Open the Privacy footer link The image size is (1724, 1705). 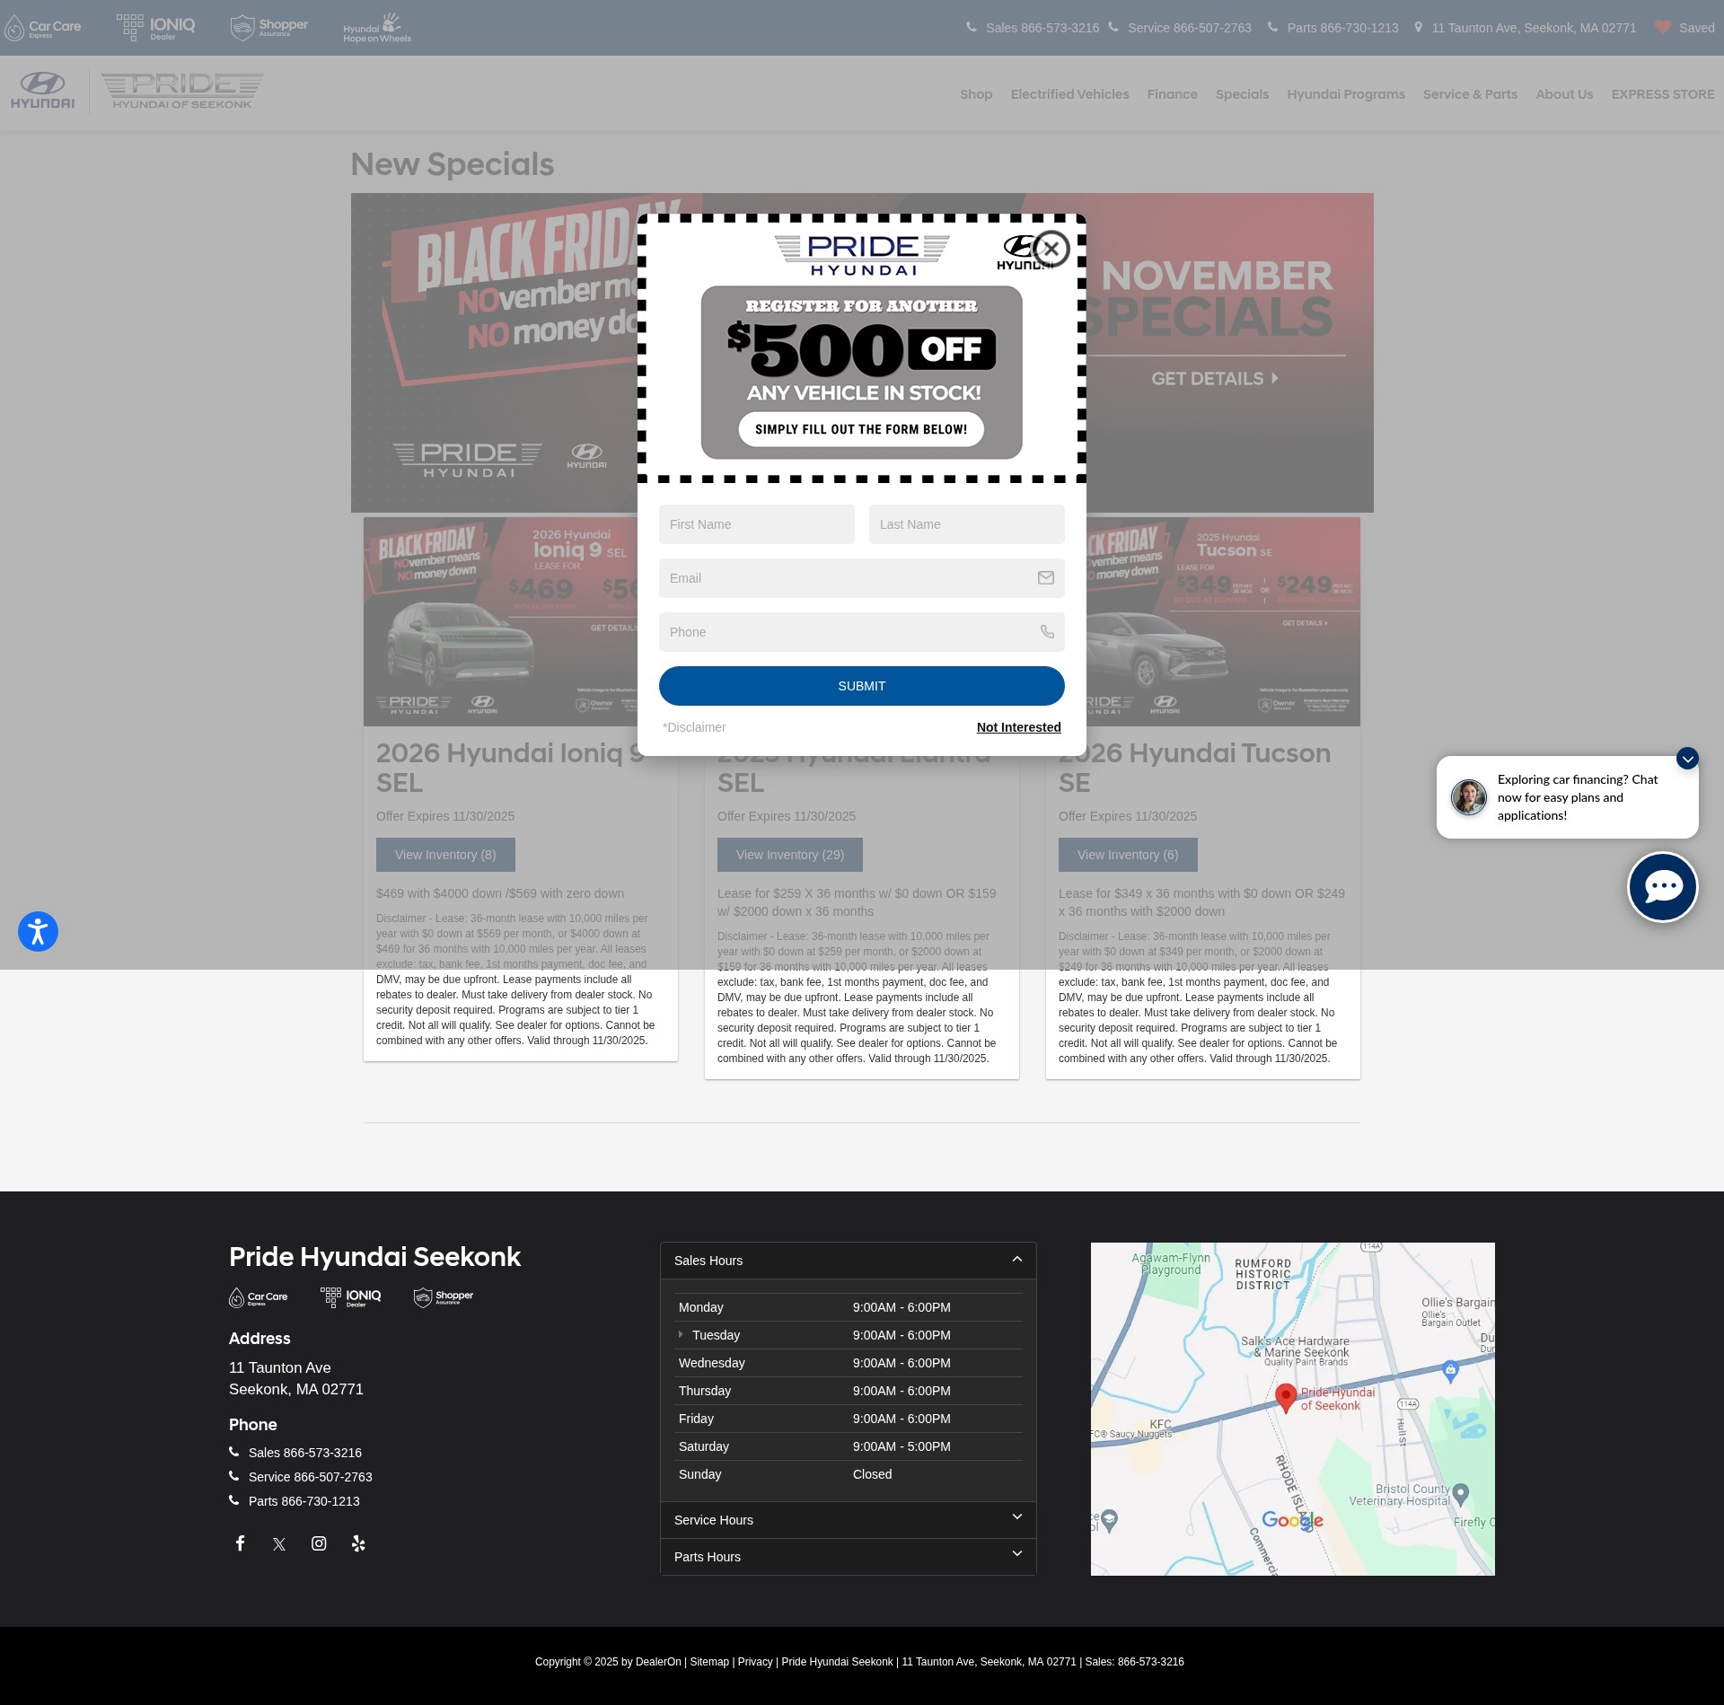pos(755,1662)
